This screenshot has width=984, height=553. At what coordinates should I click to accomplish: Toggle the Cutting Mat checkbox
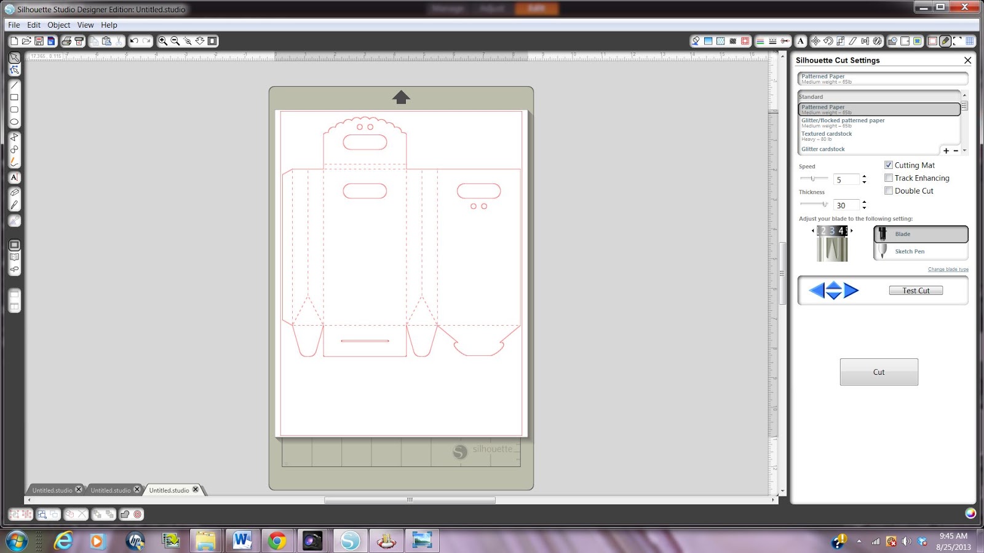pyautogui.click(x=888, y=165)
